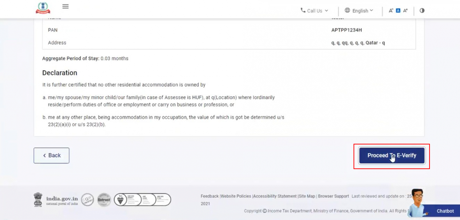Click the Income Tax Department emblem logo
The image size is (460, 220).
[42, 7]
